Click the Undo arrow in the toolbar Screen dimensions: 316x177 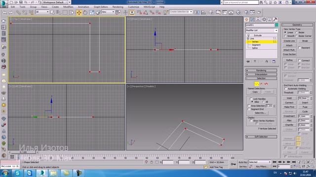[x=4, y=12]
